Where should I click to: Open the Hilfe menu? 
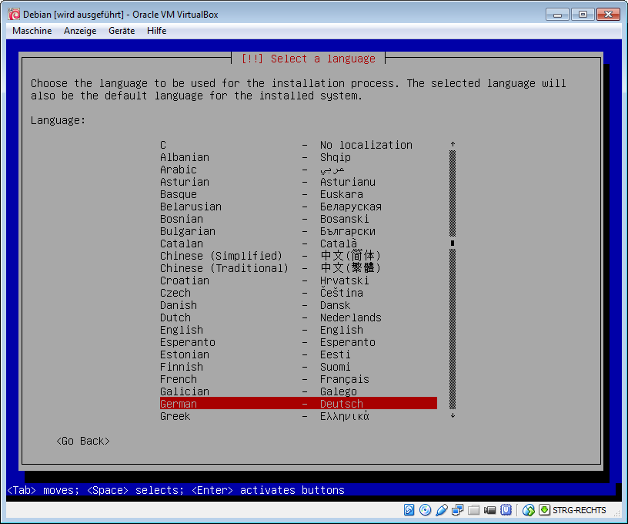156,31
